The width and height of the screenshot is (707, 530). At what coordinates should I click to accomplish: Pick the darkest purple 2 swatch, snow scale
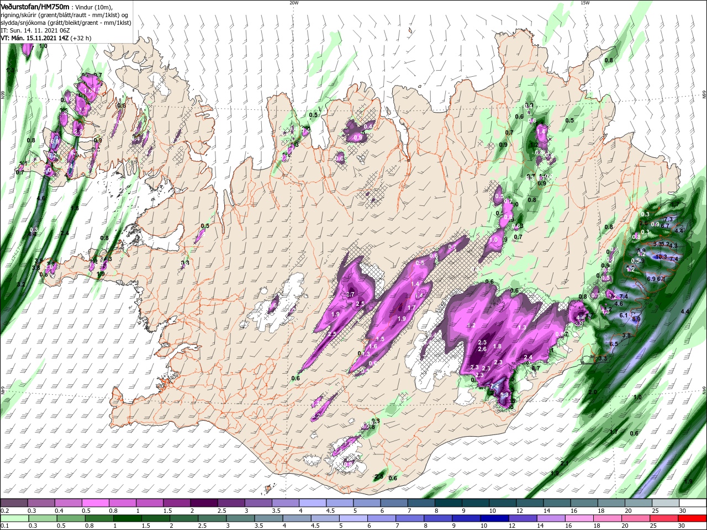point(204,502)
